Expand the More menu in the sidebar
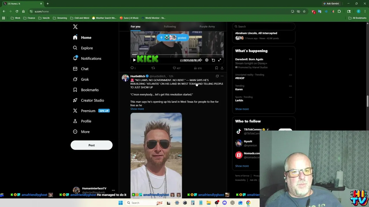Image resolution: width=369 pixels, height=207 pixels. click(81, 132)
